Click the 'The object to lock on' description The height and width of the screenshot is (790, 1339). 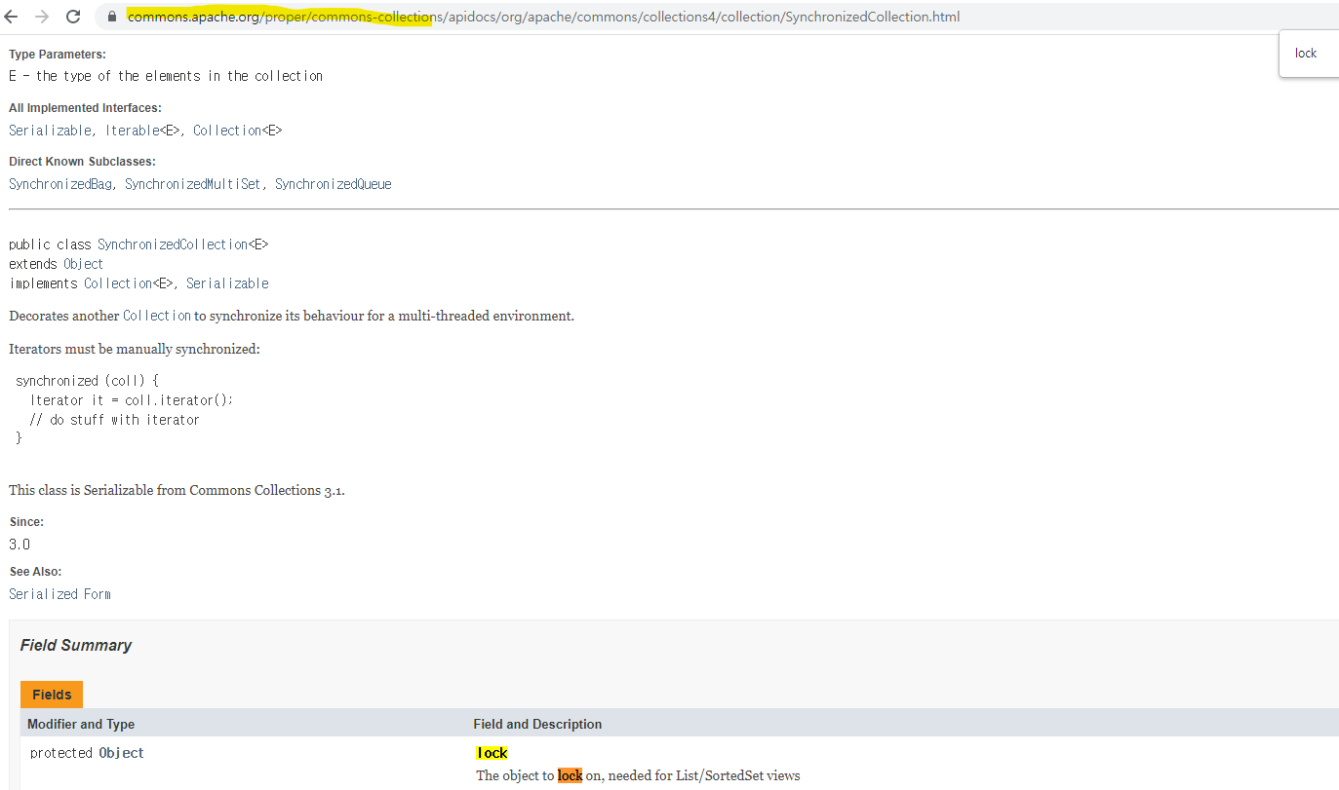638,776
